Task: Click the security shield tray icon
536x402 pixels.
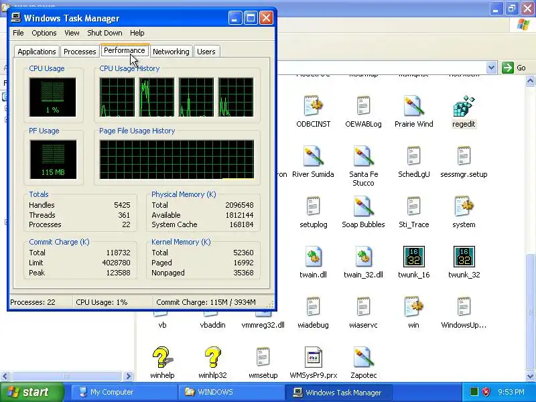Action: coord(486,392)
